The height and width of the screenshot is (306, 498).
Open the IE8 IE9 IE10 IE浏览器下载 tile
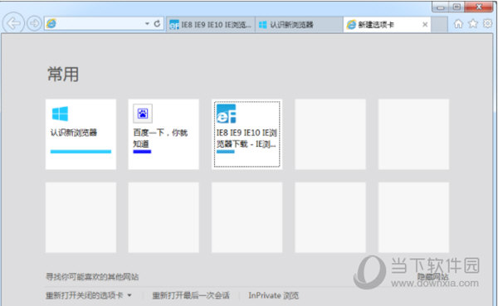[x=247, y=134]
